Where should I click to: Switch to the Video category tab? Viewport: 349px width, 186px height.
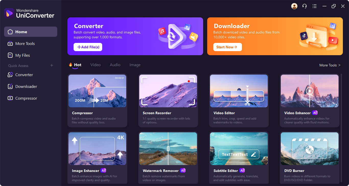(95, 65)
